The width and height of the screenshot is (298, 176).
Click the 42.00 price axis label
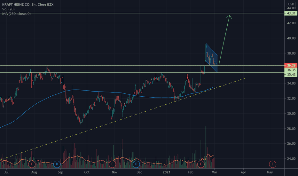[x=291, y=23]
